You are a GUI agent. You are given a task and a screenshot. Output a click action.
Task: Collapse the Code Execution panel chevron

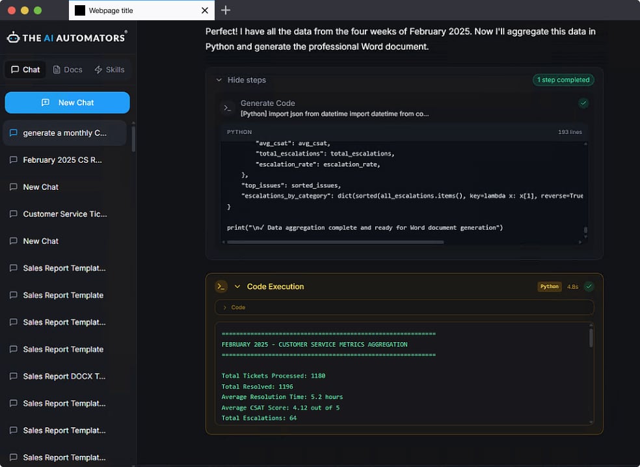coord(237,287)
